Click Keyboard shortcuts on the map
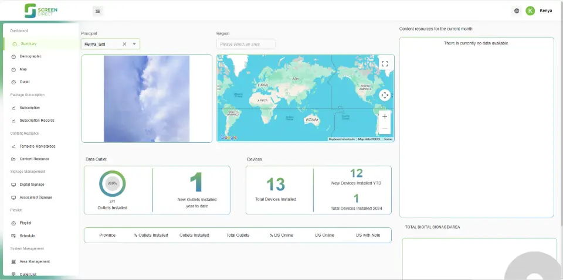This screenshot has height=280, width=563. [x=342, y=139]
